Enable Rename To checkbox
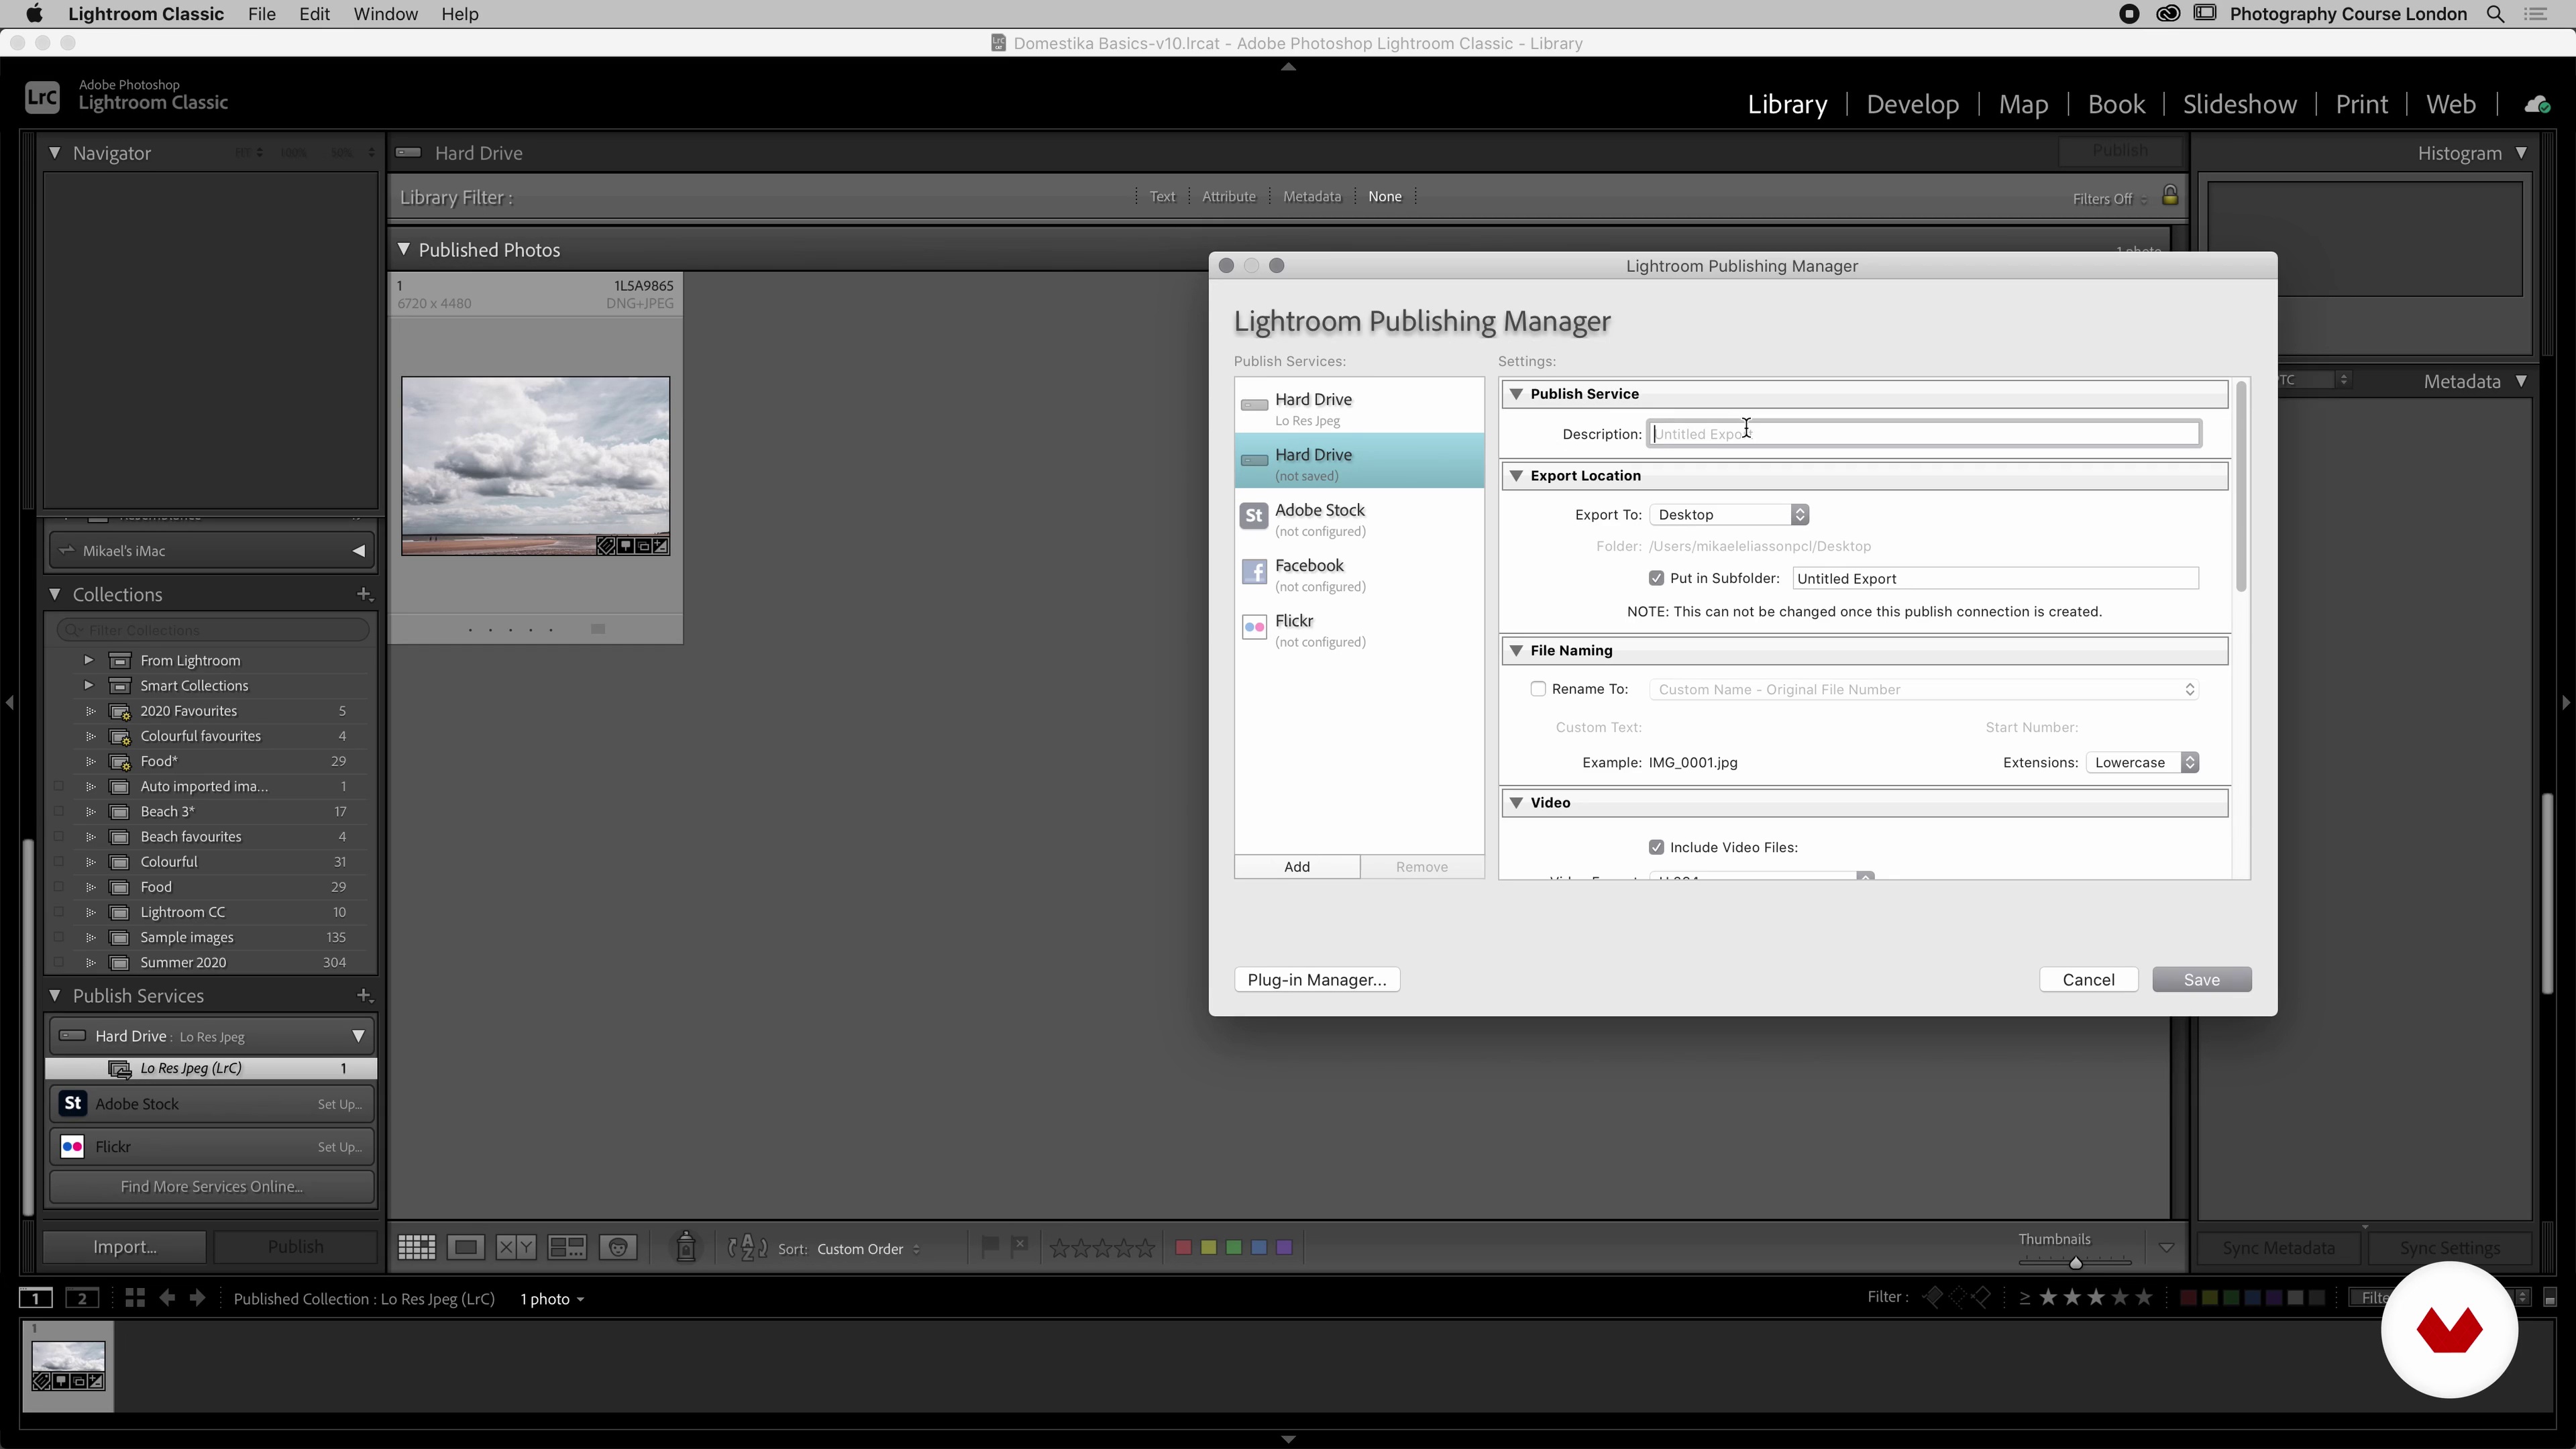 (1538, 689)
